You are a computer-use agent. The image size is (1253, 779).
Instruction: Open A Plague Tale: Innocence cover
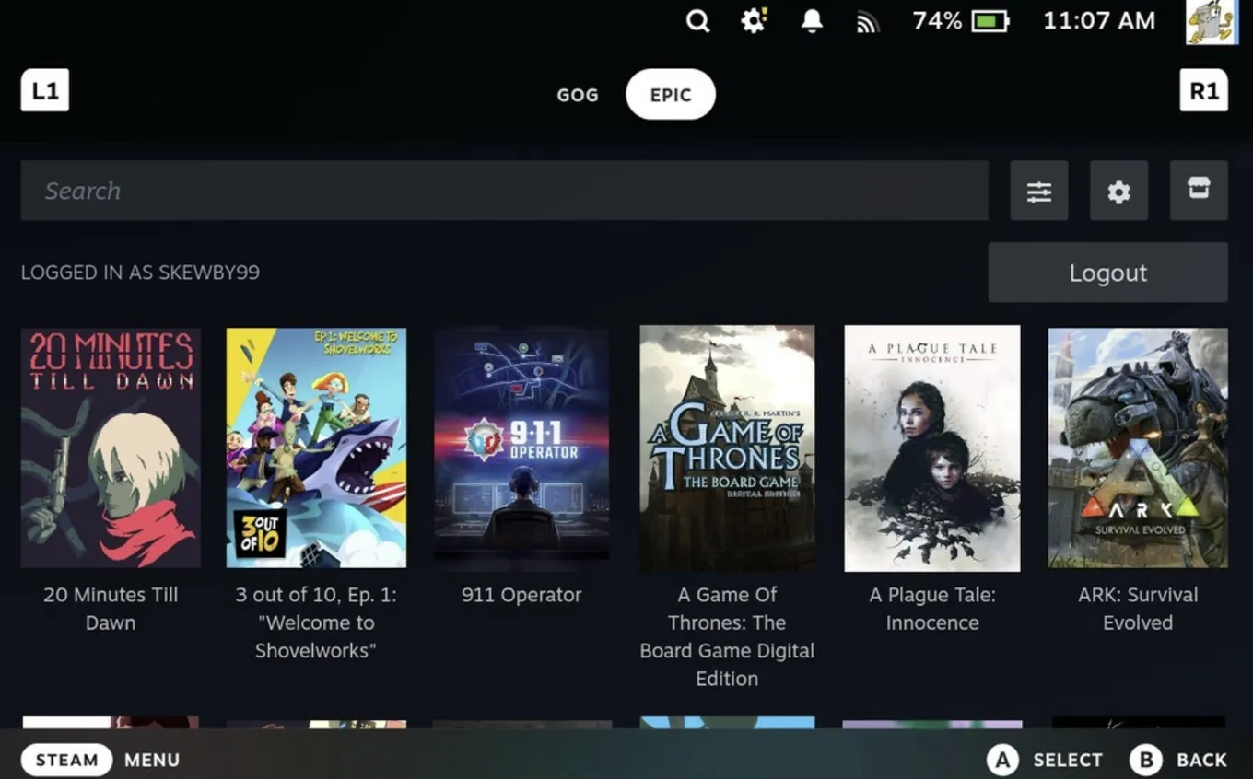click(932, 448)
